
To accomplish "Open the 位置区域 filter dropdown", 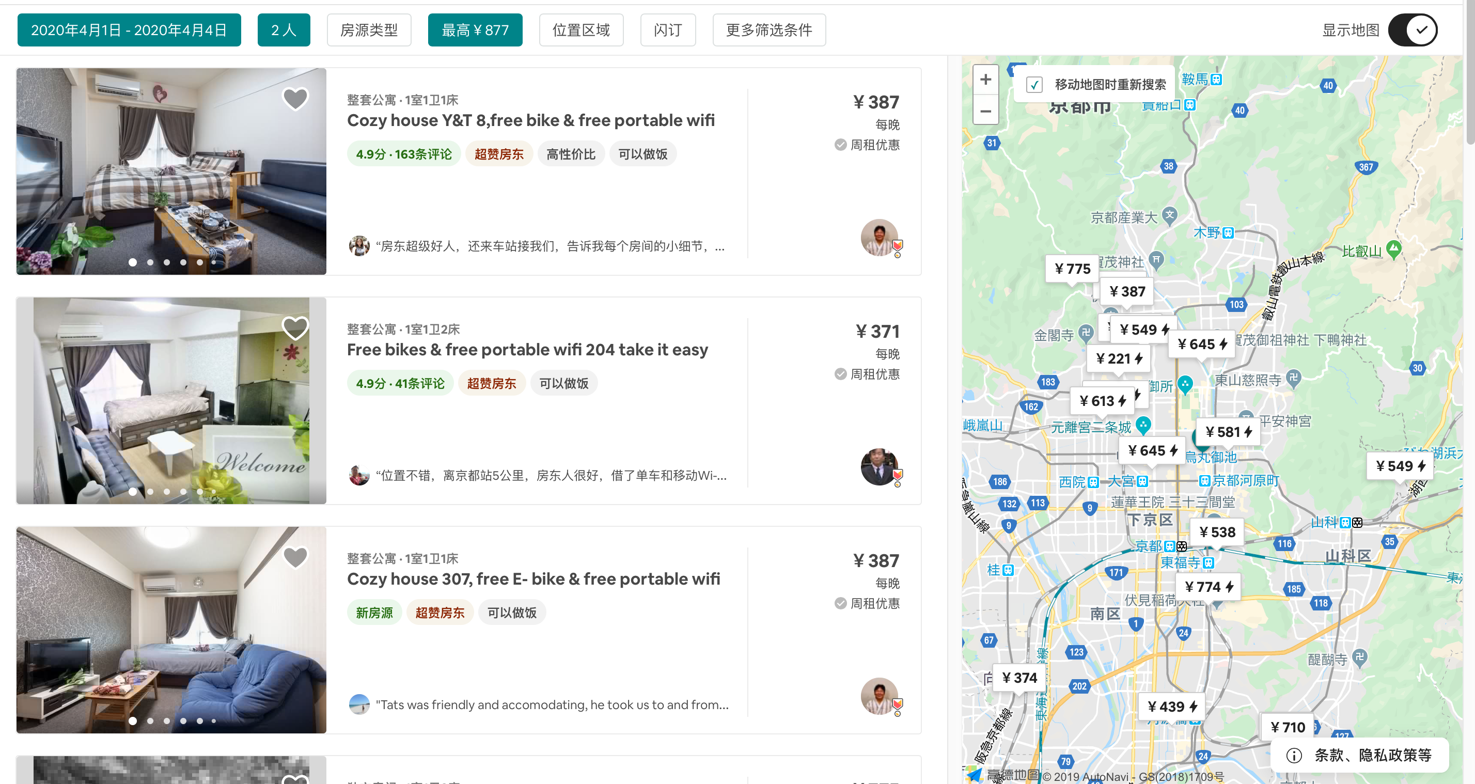I will tap(580, 30).
